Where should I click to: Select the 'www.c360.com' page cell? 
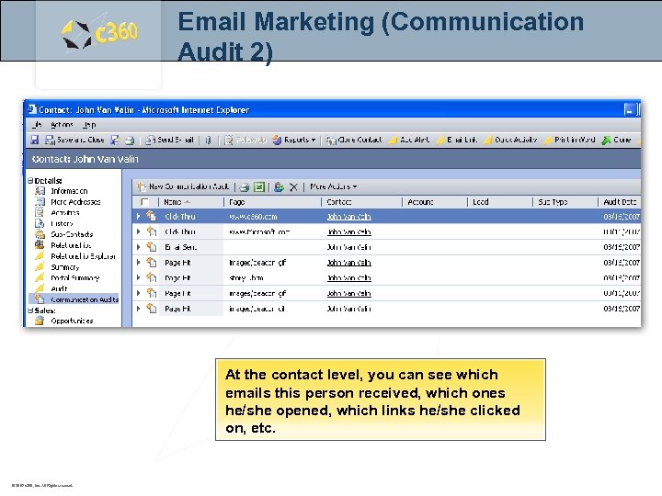[253, 217]
